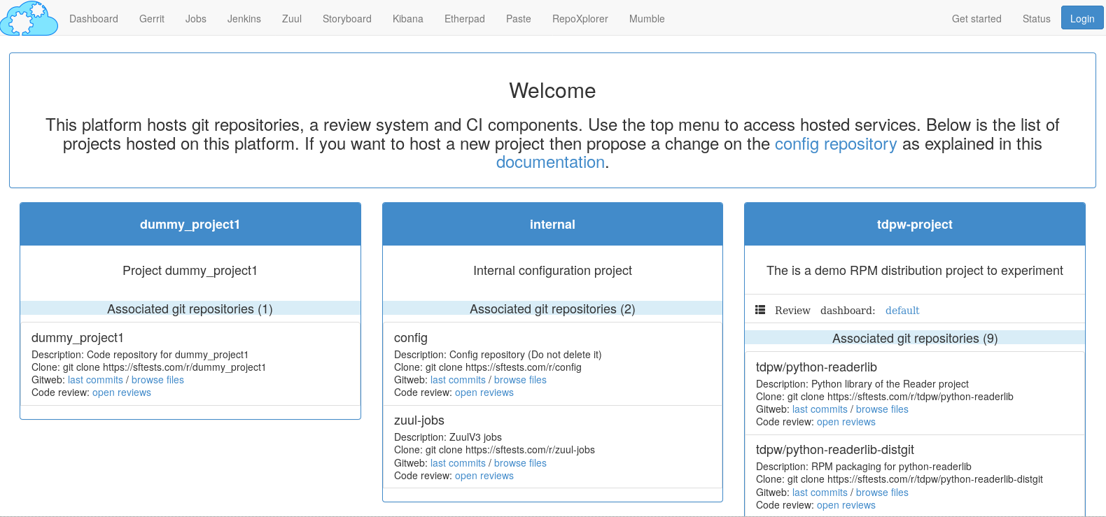1106x517 pixels.
Task: Open the default review dashboard link
Action: pos(902,311)
